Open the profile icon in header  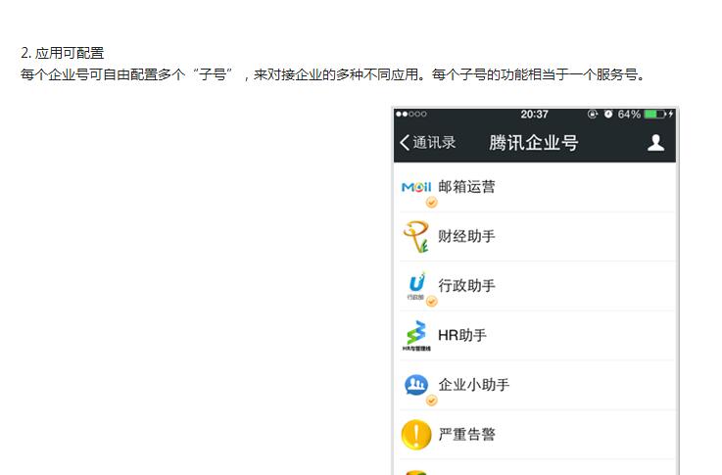pos(655,143)
